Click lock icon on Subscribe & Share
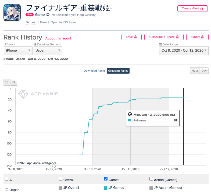This screenshot has height=195, width=211. click(177, 37)
